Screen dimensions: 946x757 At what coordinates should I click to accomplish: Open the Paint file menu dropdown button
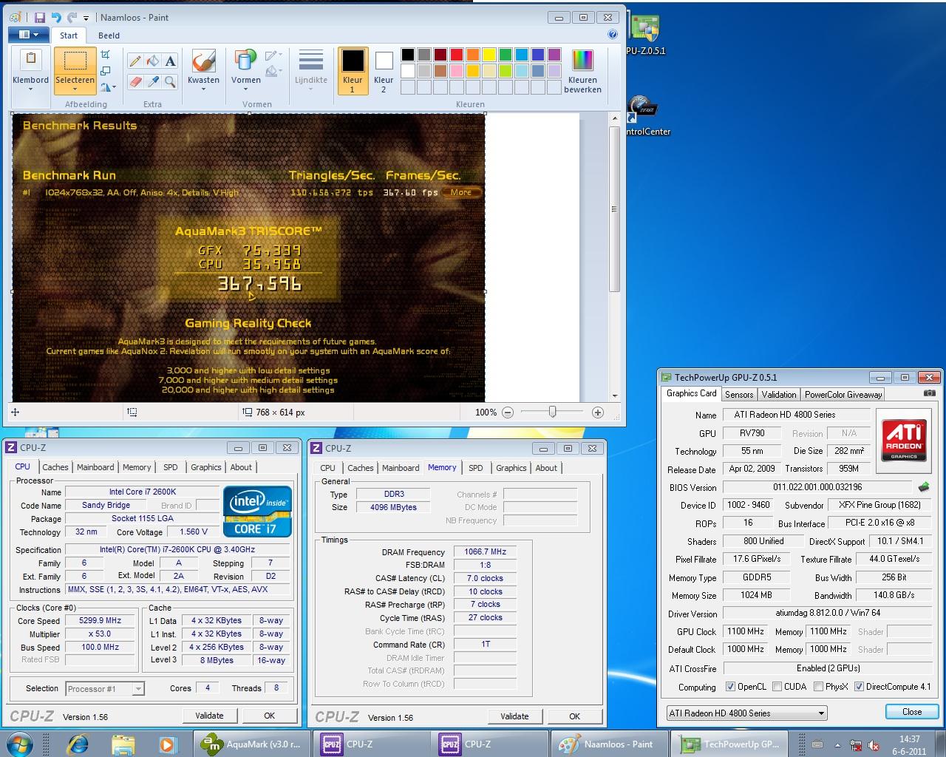pos(28,34)
